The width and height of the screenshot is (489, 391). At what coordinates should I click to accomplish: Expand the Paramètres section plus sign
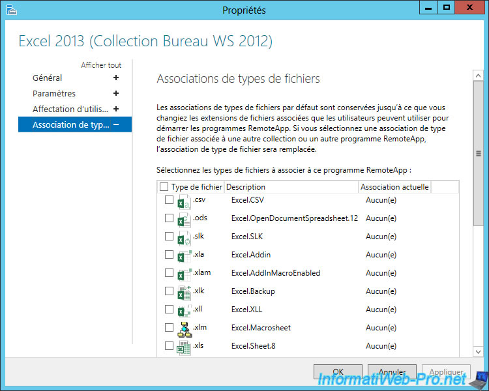[116, 93]
